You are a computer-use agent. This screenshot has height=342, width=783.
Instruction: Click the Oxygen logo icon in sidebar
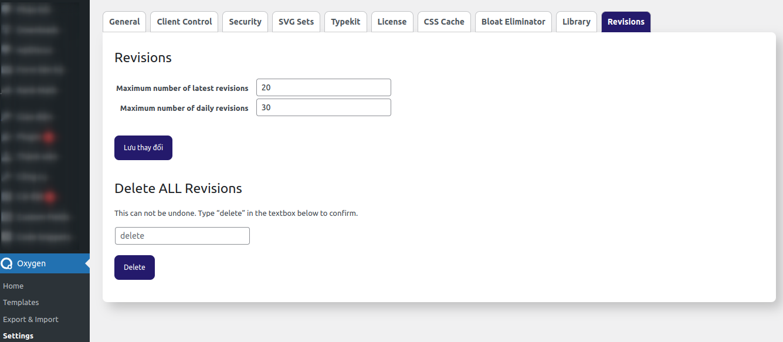point(7,263)
